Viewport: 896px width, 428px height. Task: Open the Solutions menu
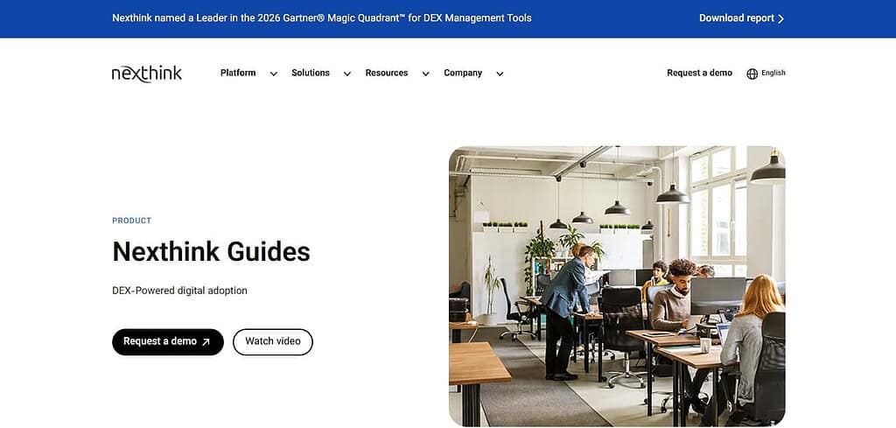pos(311,74)
